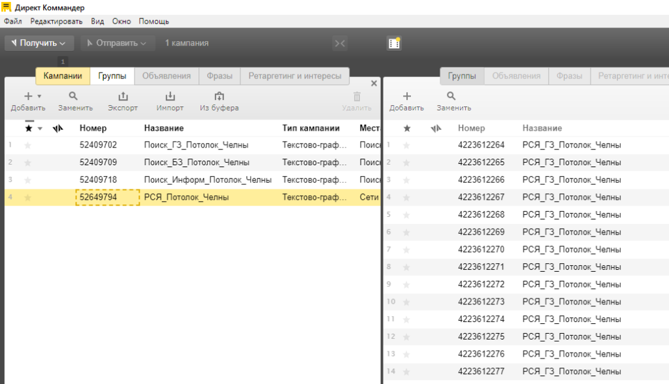Toggle star for campaign РСЯ_Потолок_Челны
Screen dimensions: 669x384
click(27, 197)
